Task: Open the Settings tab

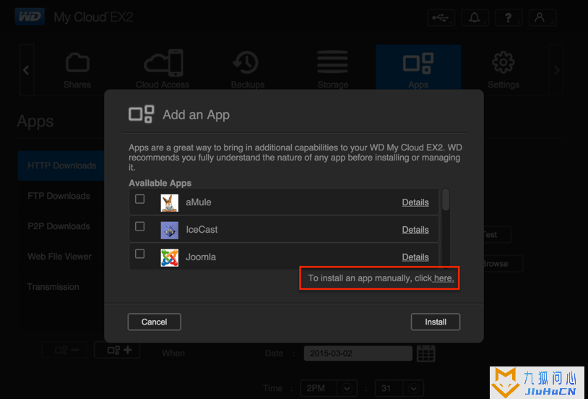Action: point(503,70)
